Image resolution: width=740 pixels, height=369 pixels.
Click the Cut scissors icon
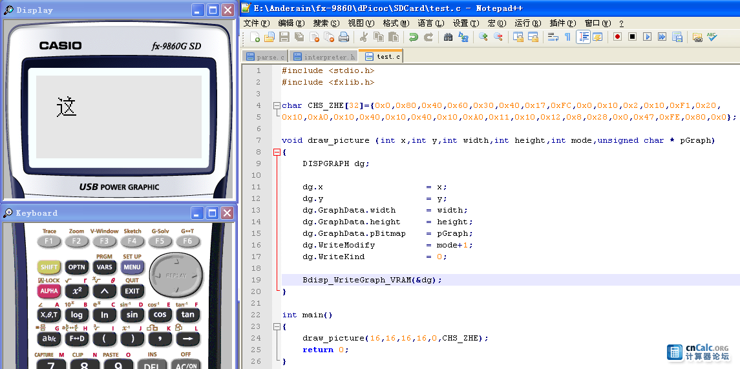[x=363, y=37]
